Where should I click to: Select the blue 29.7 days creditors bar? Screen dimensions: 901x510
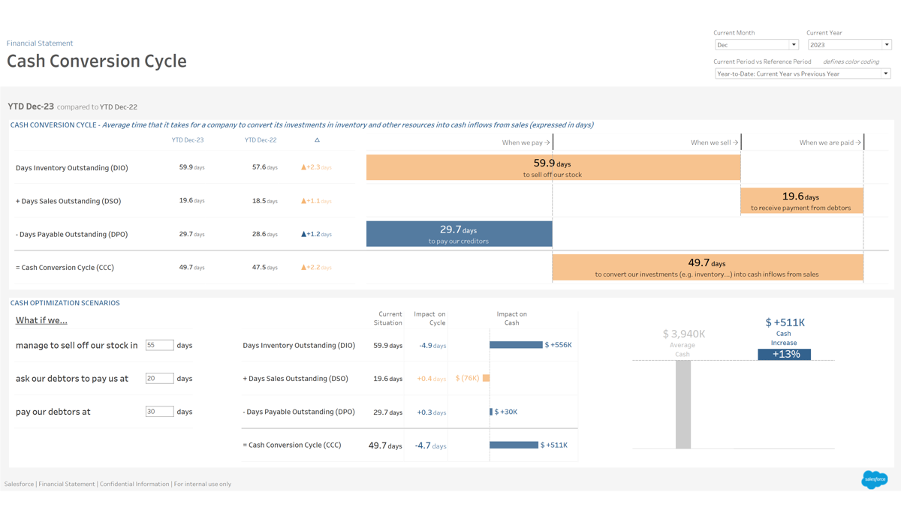coord(459,234)
